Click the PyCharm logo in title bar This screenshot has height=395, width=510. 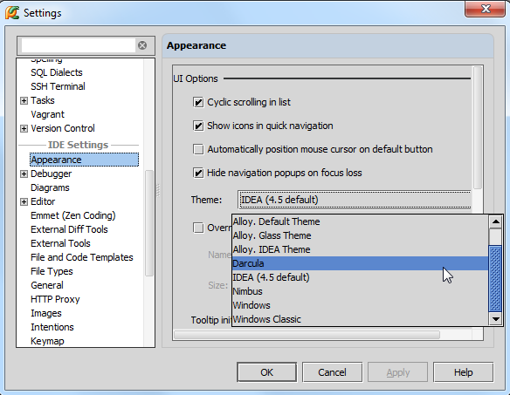(x=12, y=13)
